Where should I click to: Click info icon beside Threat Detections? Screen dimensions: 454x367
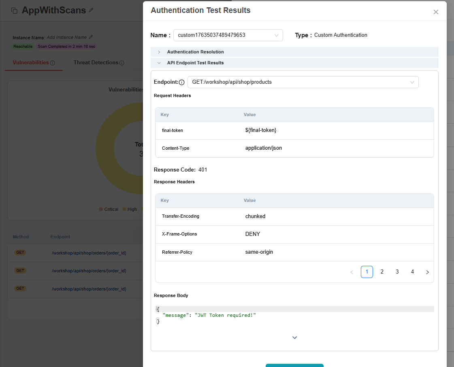point(122,63)
